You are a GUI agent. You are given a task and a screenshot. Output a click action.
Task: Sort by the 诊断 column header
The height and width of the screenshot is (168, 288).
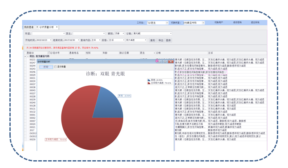pos(158,53)
